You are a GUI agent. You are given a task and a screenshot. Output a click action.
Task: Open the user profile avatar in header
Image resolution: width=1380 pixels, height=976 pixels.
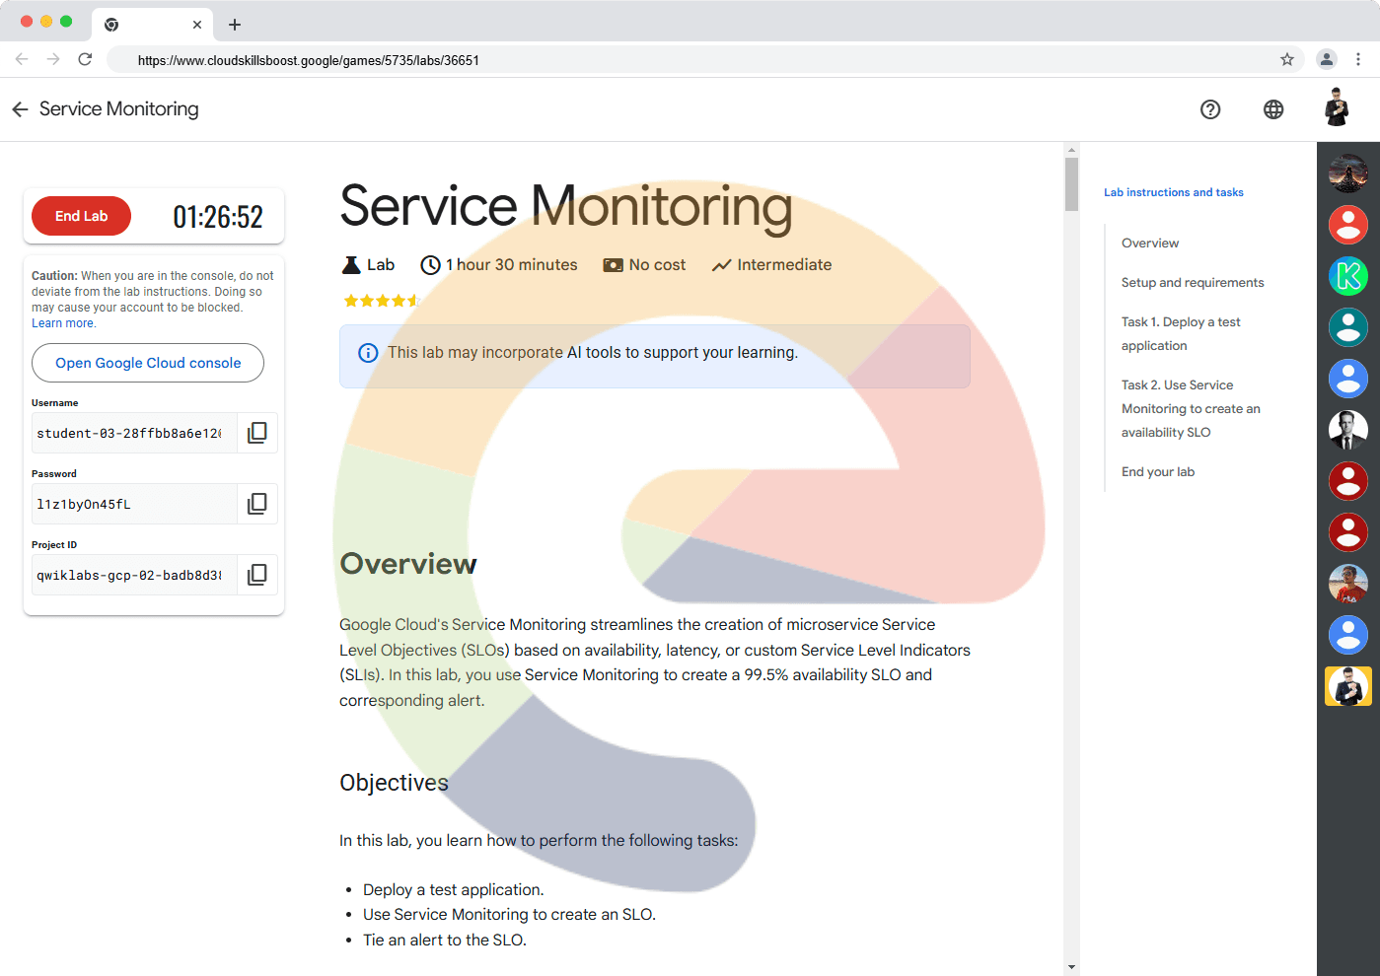click(1337, 107)
